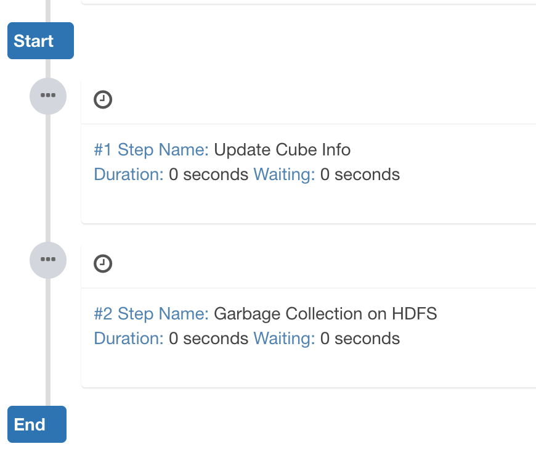Click the "#2 Step Name:" label
536x465 pixels.
[x=151, y=314]
